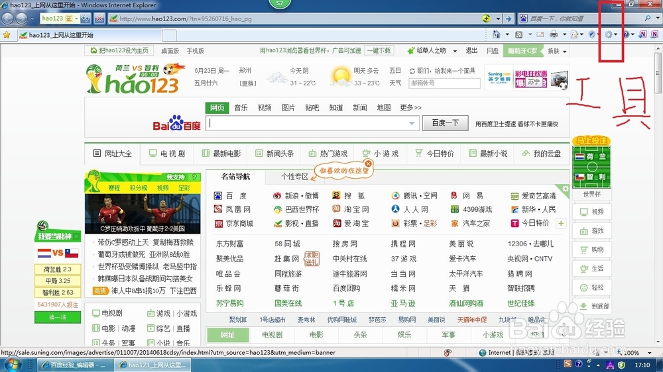Image resolution: width=663 pixels, height=372 pixels.
Task: Click the 百度一下 search button
Action: [446, 123]
